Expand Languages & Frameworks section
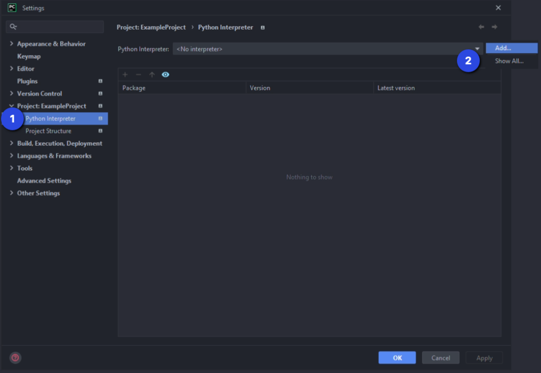Image resolution: width=541 pixels, height=373 pixels. pos(12,155)
